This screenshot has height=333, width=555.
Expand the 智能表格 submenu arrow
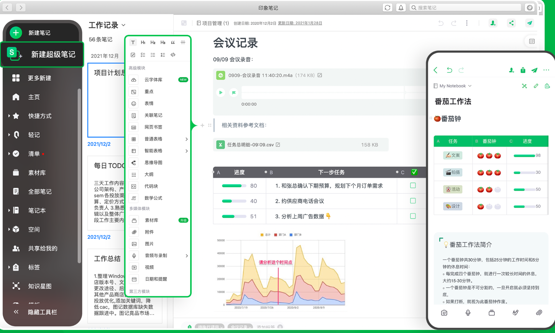point(187,151)
